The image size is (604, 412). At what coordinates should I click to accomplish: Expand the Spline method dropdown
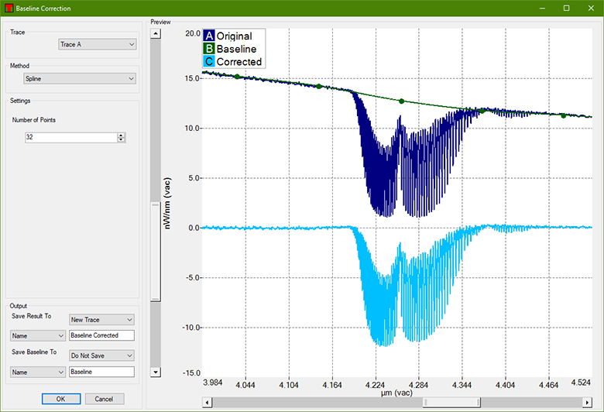click(x=79, y=78)
